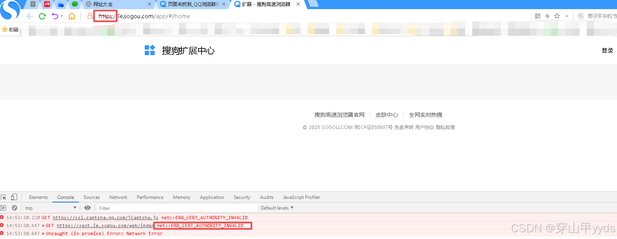This screenshot has height=239, width=617.
Task: Open the 免责声明 link
Action: 404,127
